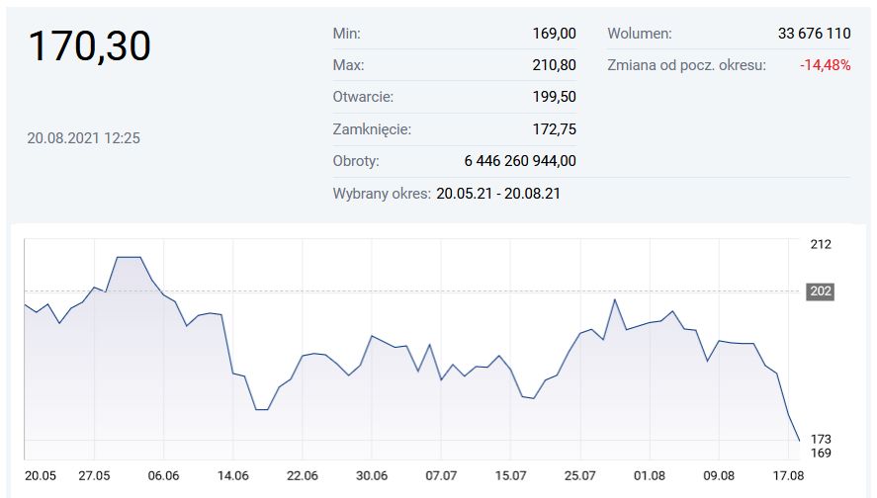The height and width of the screenshot is (498, 877).
Task: Click the current price 170,30
Action: tap(89, 46)
